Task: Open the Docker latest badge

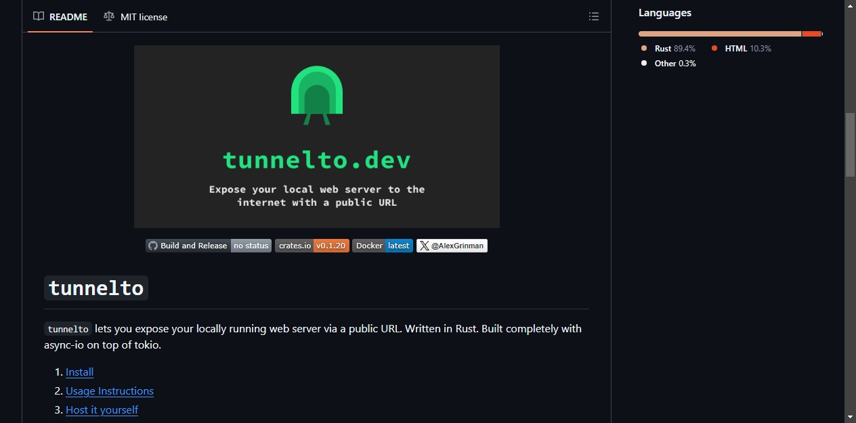Action: 383,246
